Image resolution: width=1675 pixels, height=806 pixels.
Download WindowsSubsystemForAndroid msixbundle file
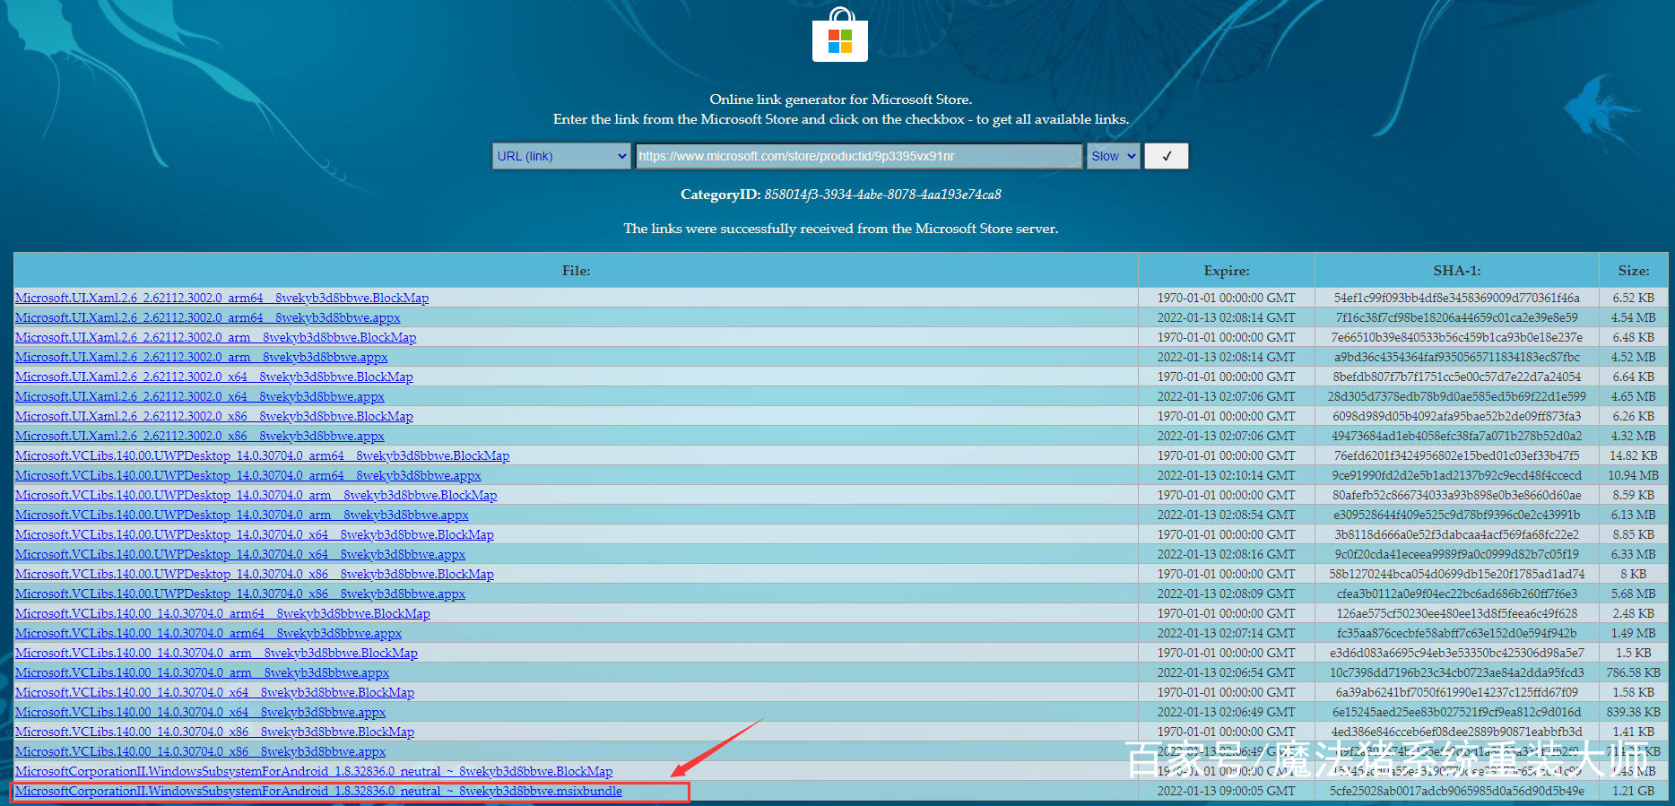[318, 791]
